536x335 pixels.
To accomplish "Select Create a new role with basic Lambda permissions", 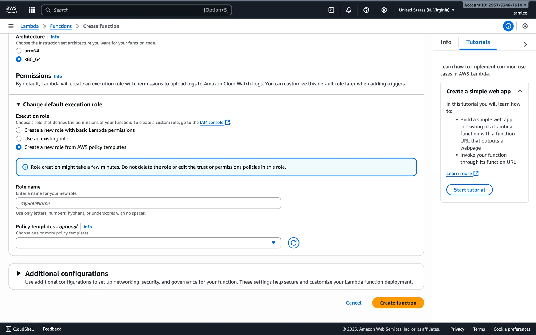I will (x=19, y=130).
